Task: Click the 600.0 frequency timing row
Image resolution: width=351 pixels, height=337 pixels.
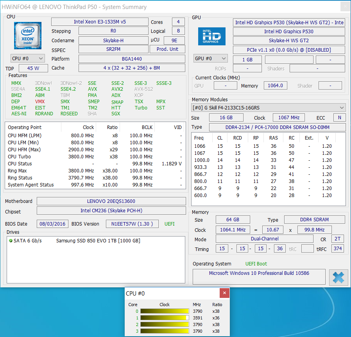Action: tap(268, 195)
